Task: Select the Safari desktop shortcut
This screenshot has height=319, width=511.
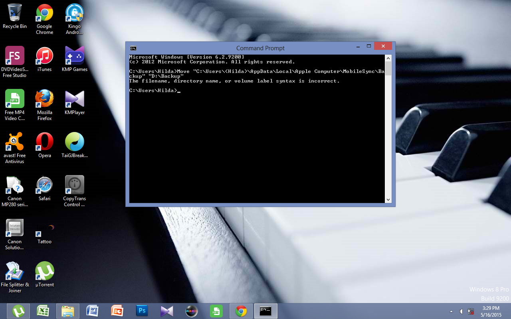Action: [45, 189]
